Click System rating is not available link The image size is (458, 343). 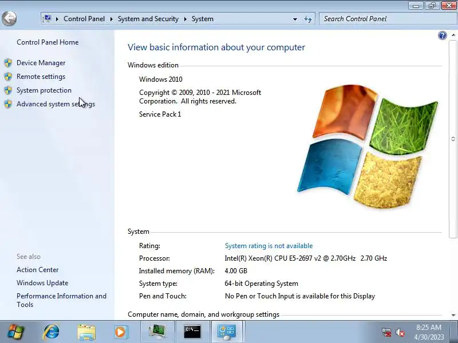(x=269, y=246)
